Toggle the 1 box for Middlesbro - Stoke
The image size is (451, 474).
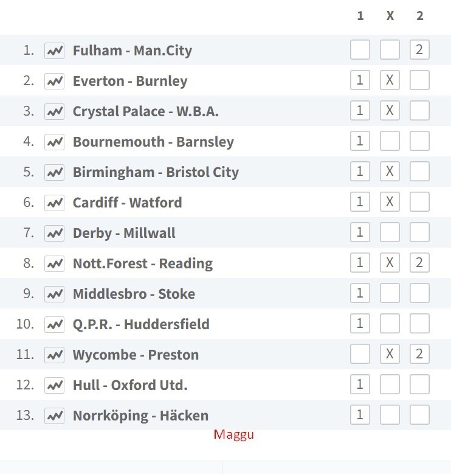pos(360,293)
